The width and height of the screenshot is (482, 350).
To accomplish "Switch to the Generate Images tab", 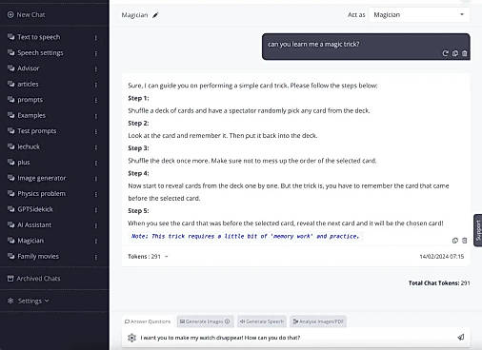I will [x=205, y=321].
